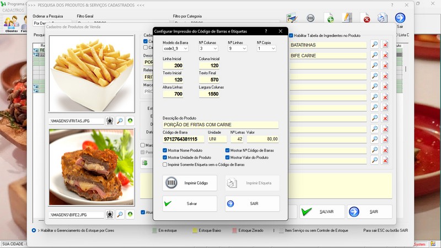Close barcode configuration dialog
Image resolution: width=441 pixels, height=248 pixels.
coord(281,31)
